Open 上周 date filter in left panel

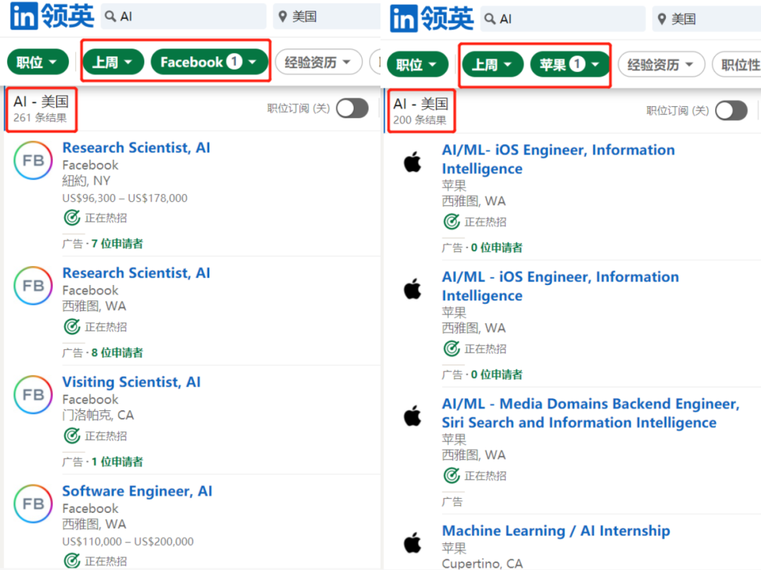point(113,62)
